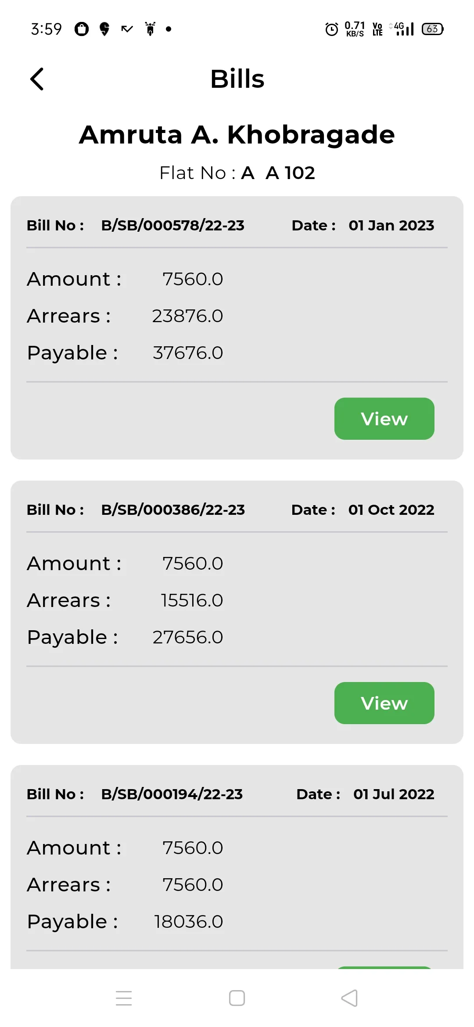Tap the Android home square button

[237, 998]
